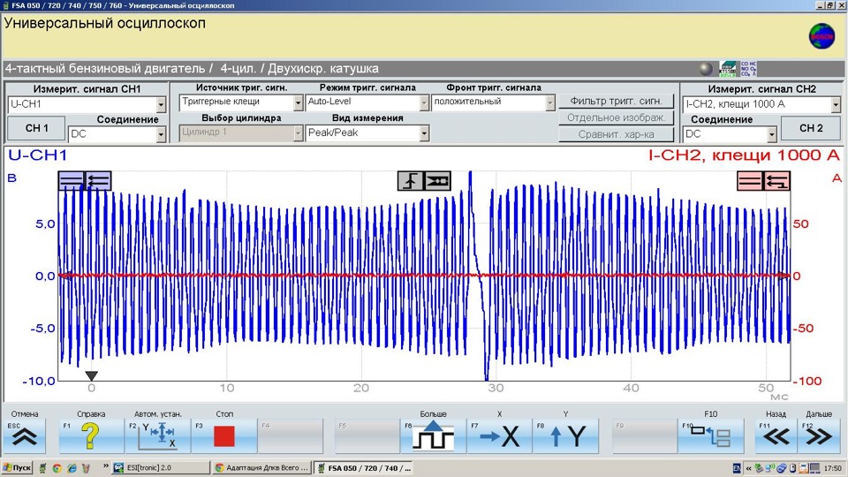Screen dimensions: 848x477
Task: Toggle the CH 1 channel button
Action: (x=35, y=129)
